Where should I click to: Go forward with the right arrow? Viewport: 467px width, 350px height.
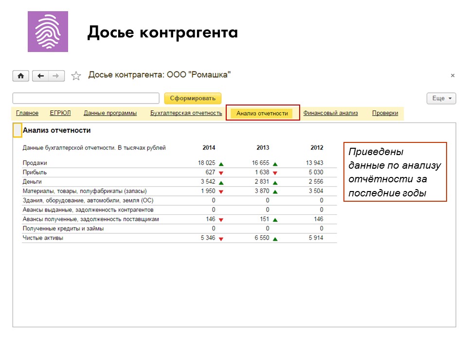click(x=56, y=76)
